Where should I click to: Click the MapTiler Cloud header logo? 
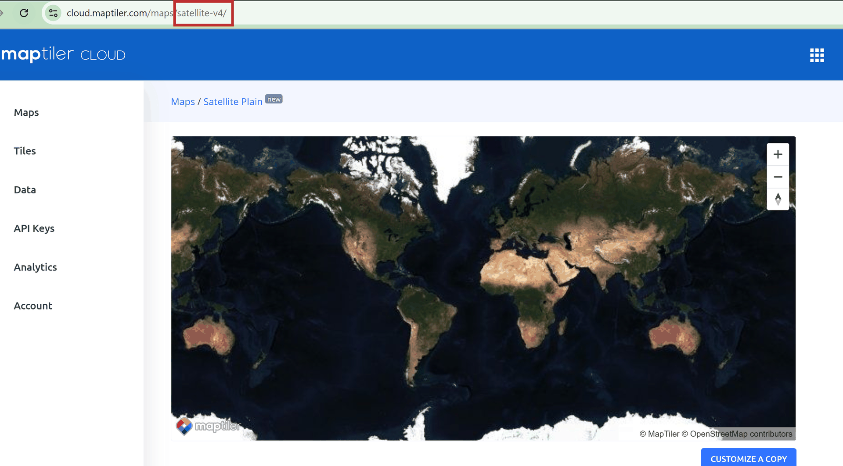(63, 54)
